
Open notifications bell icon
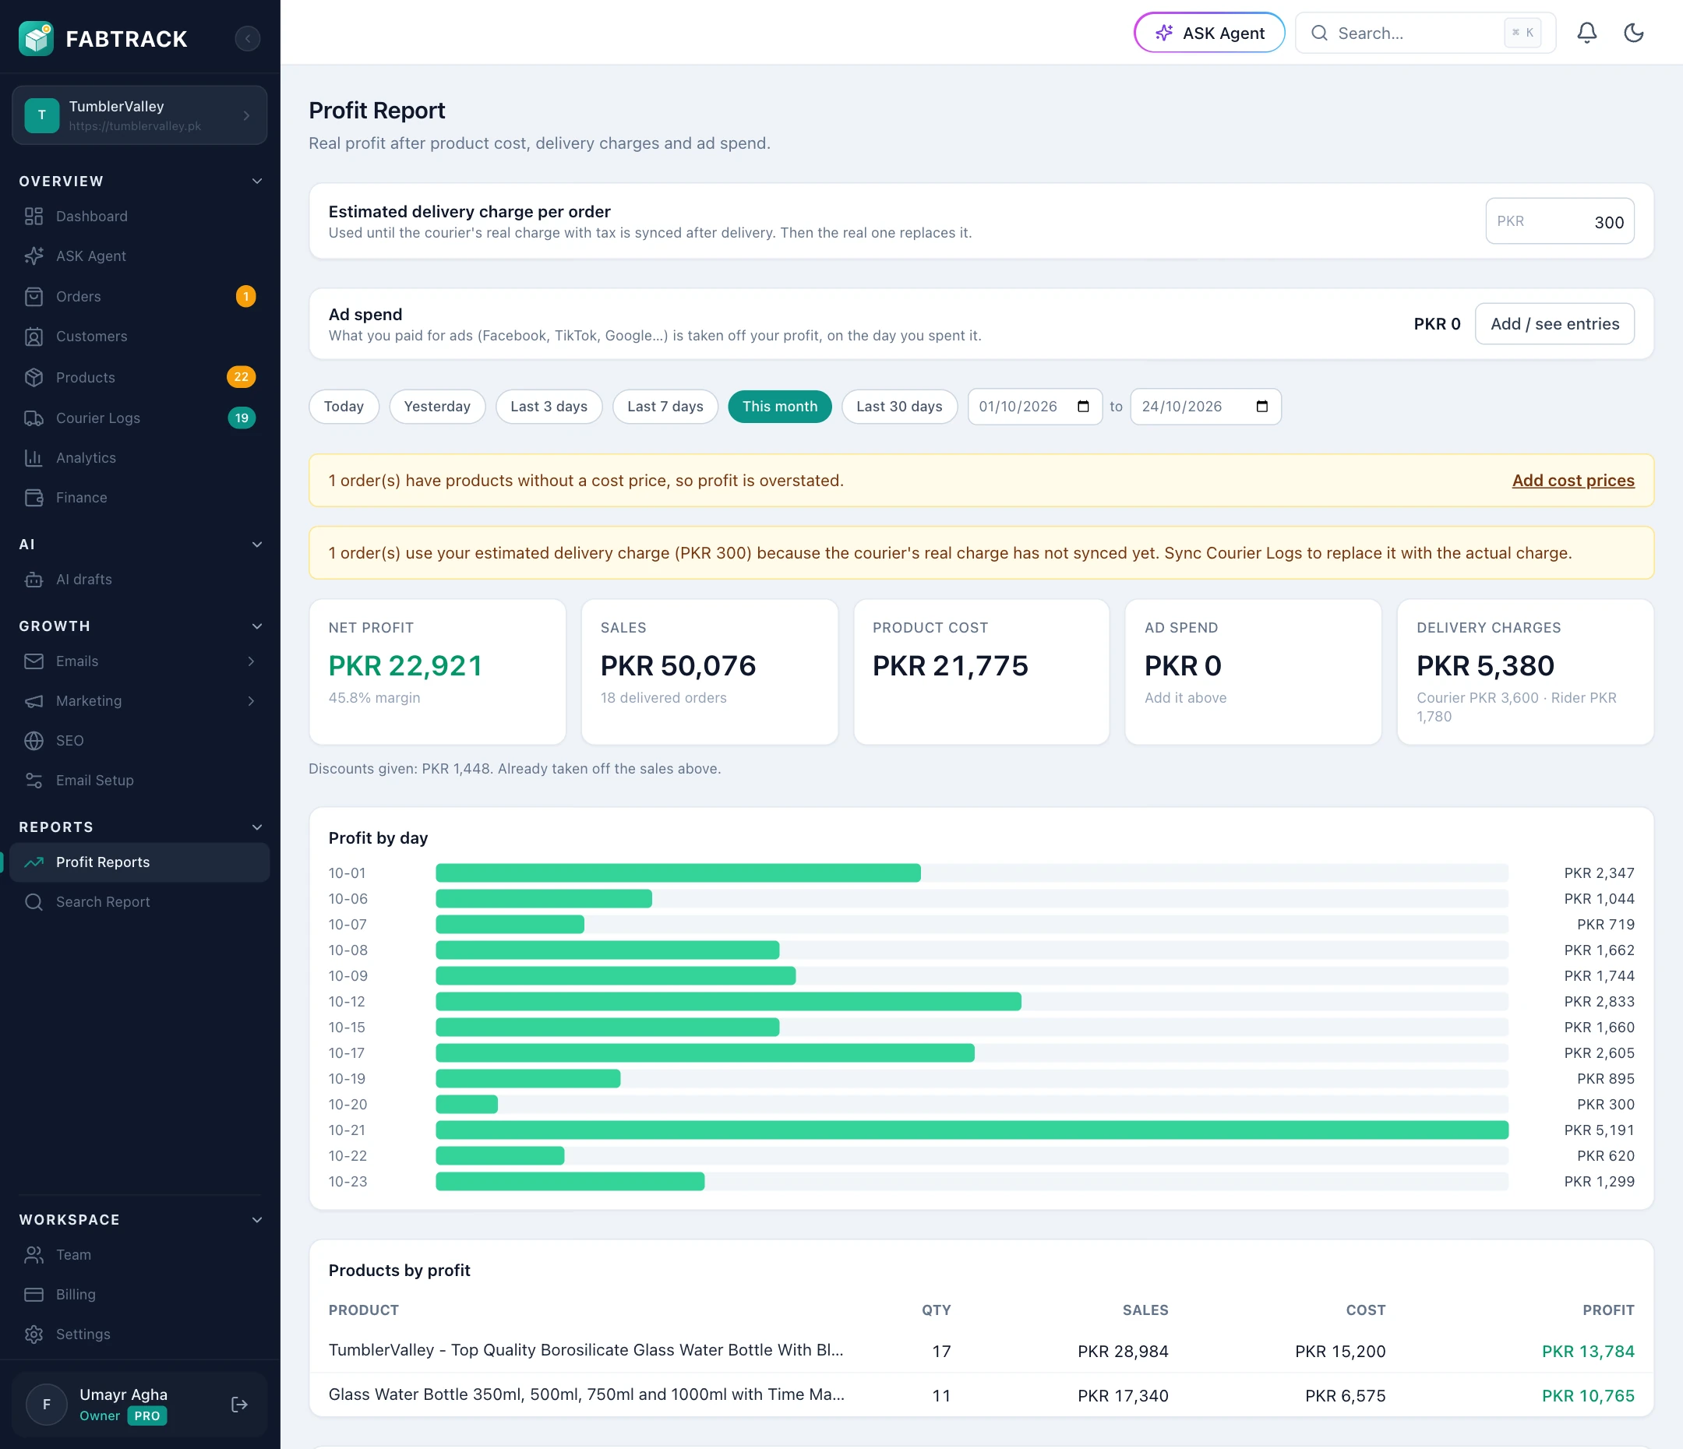1586,33
